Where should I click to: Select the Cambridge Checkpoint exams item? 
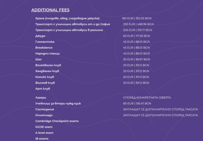coord(57,121)
